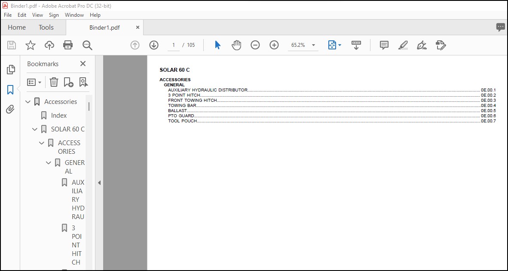Open the File menu
Image resolution: width=508 pixels, height=271 pixels.
click(8, 15)
